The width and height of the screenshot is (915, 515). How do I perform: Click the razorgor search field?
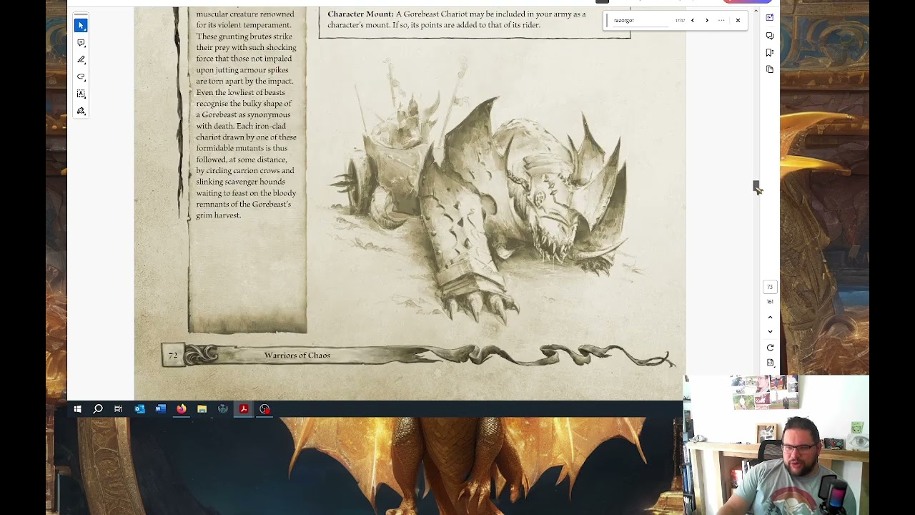640,21
